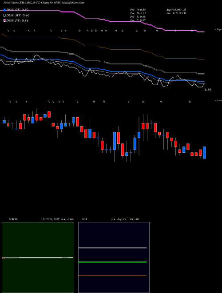Click the Pre H high value
The width and height of the screenshot is (222, 293).
click(x=138, y=13)
